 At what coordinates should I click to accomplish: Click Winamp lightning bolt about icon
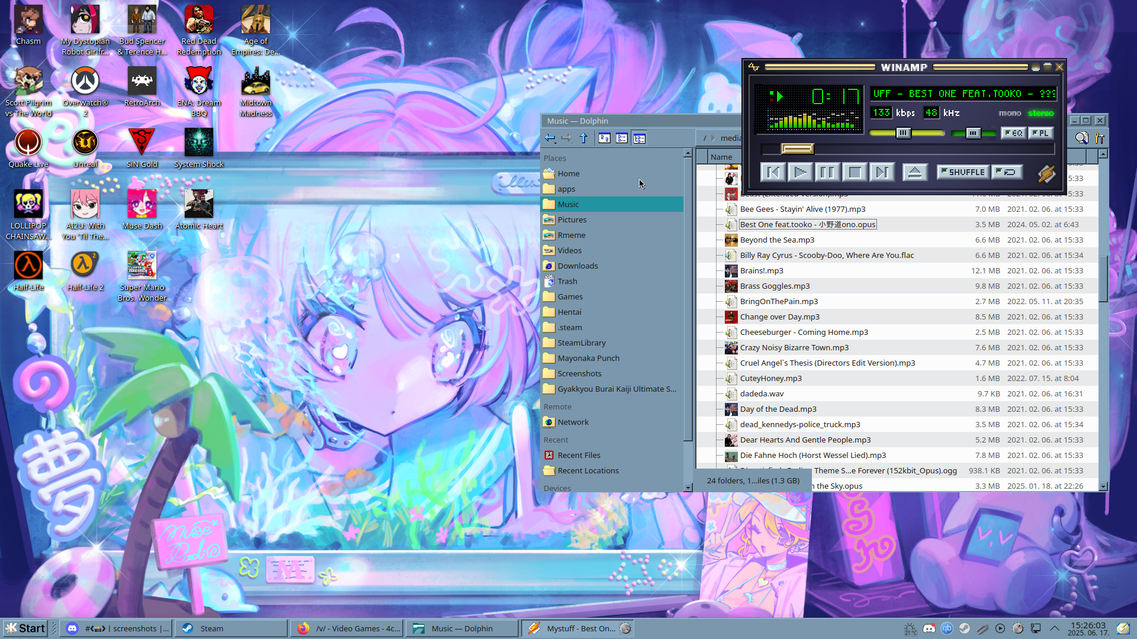tap(1046, 173)
